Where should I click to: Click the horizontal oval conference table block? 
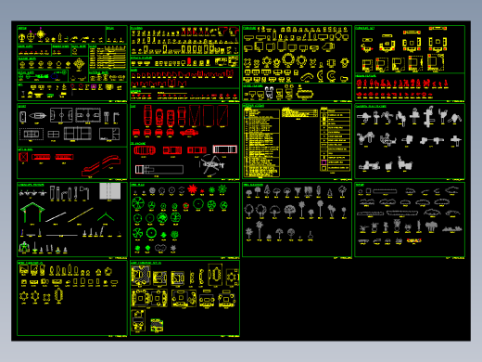point(305,94)
